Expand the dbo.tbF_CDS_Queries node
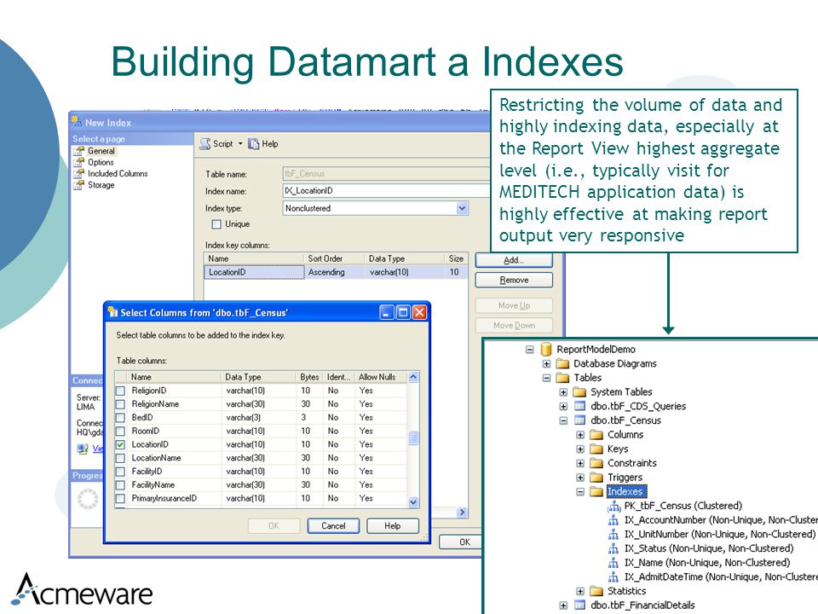This screenshot has width=818, height=614. coord(563,406)
